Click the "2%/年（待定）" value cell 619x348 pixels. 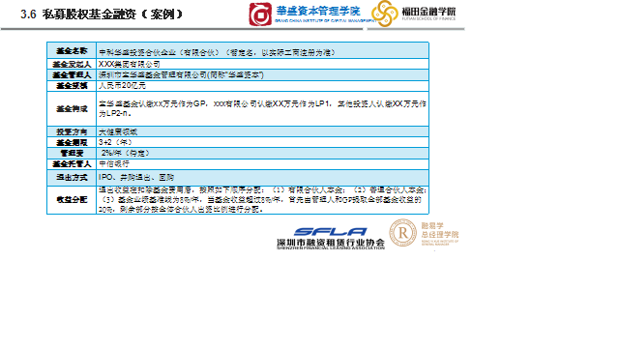(262, 153)
